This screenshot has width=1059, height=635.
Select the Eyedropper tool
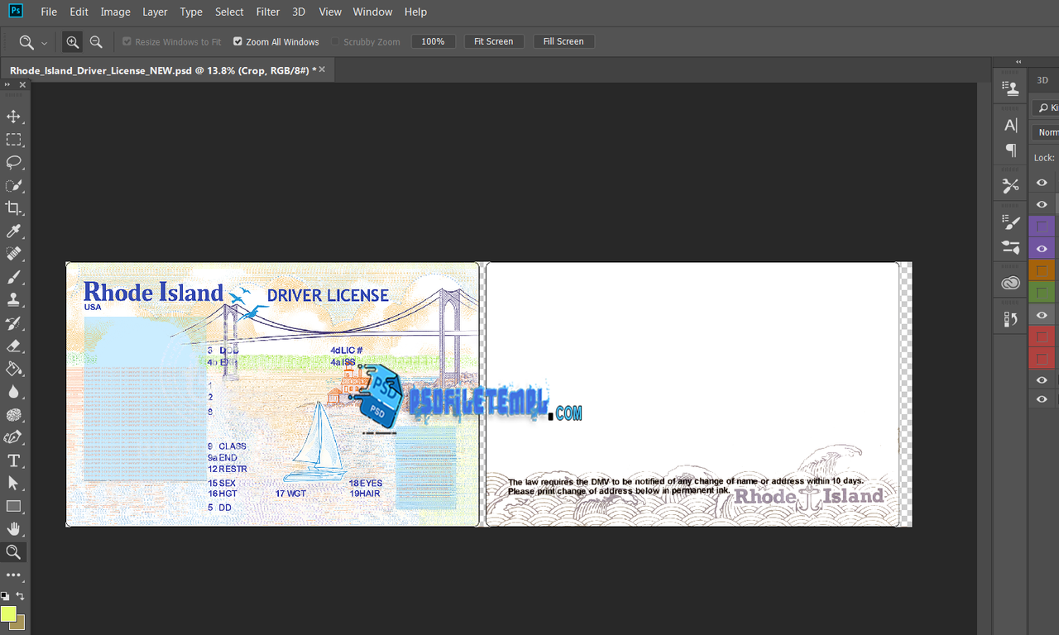pos(13,231)
